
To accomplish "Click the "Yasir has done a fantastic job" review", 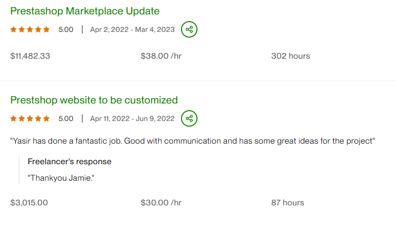I will 192,141.
